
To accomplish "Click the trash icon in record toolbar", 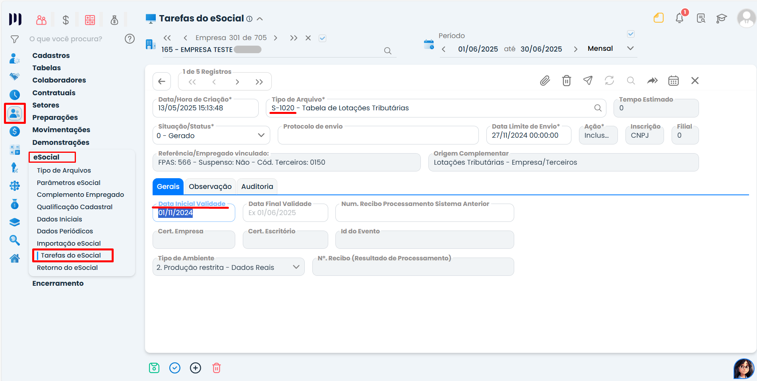I will 567,81.
